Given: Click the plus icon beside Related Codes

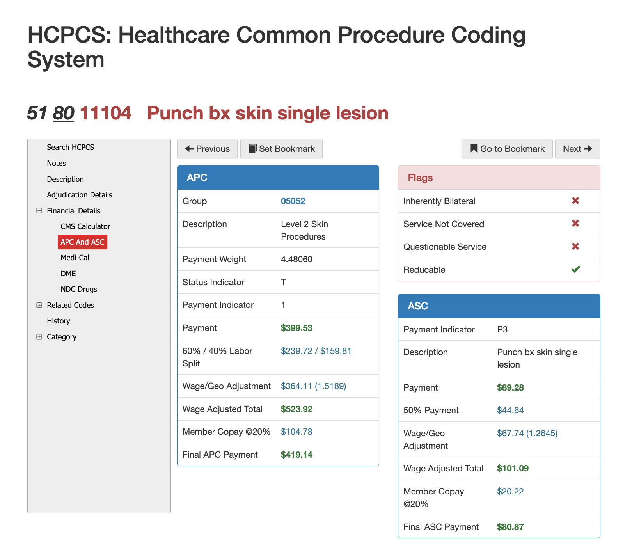Looking at the screenshot, I should (39, 305).
